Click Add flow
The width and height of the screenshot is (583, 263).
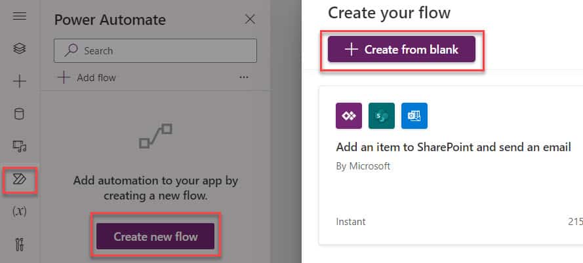(87, 78)
